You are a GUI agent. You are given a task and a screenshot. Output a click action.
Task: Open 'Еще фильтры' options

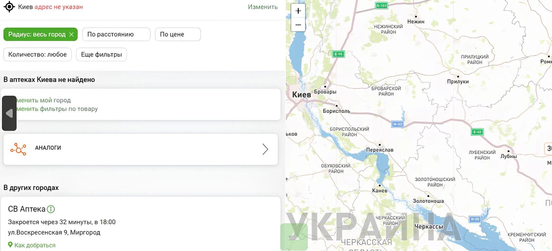(x=101, y=54)
